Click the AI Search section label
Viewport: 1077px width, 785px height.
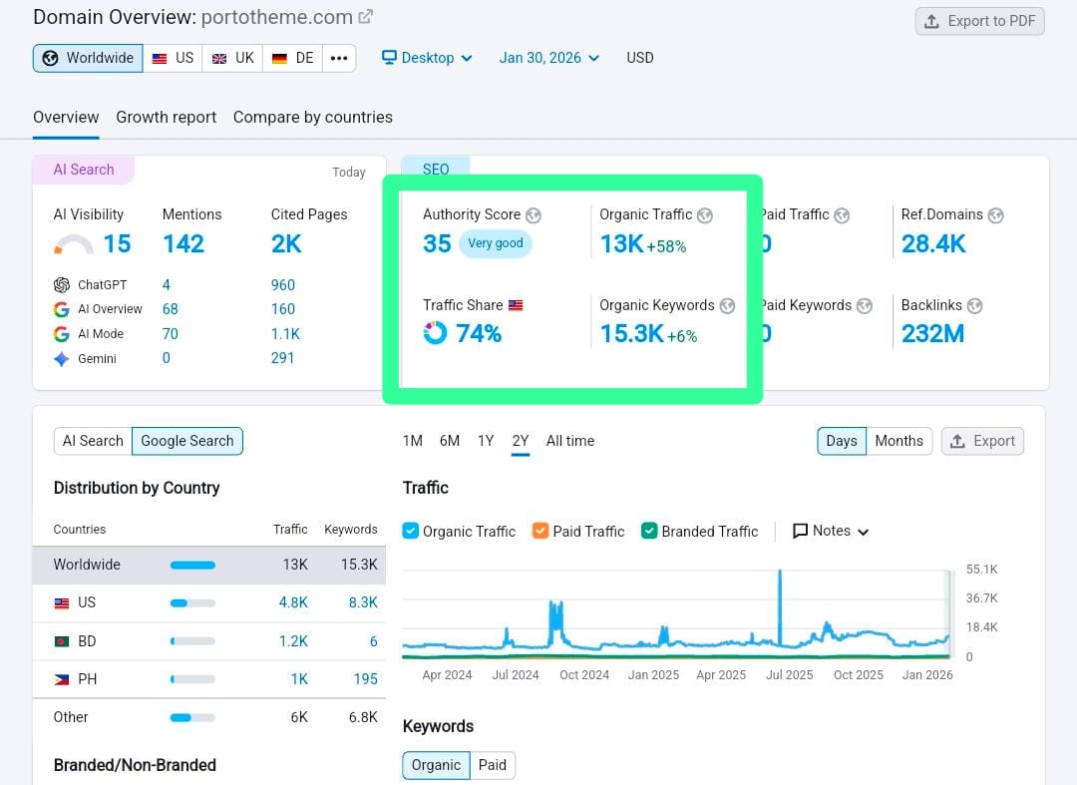[x=84, y=170]
